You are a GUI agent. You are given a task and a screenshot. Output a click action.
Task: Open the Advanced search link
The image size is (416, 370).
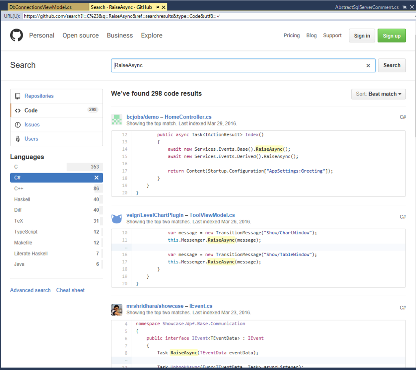click(30, 290)
